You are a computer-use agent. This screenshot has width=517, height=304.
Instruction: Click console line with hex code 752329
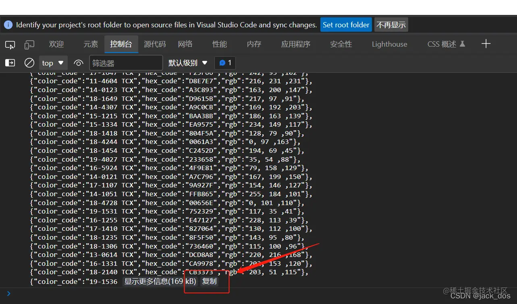pyautogui.click(x=167, y=211)
